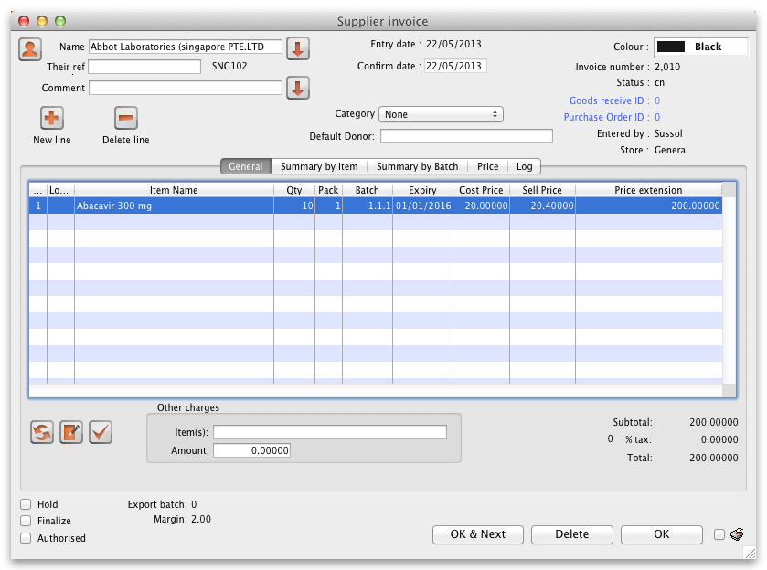The width and height of the screenshot is (767, 570).
Task: Click the refresh arrows icon below the table
Action: [x=42, y=432]
